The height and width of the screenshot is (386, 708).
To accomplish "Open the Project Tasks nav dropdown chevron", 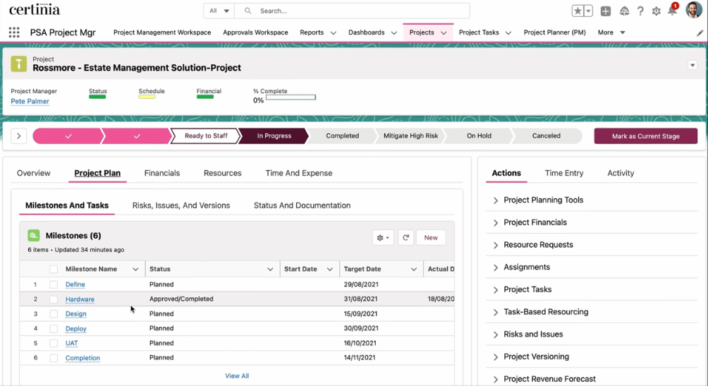I will (508, 33).
